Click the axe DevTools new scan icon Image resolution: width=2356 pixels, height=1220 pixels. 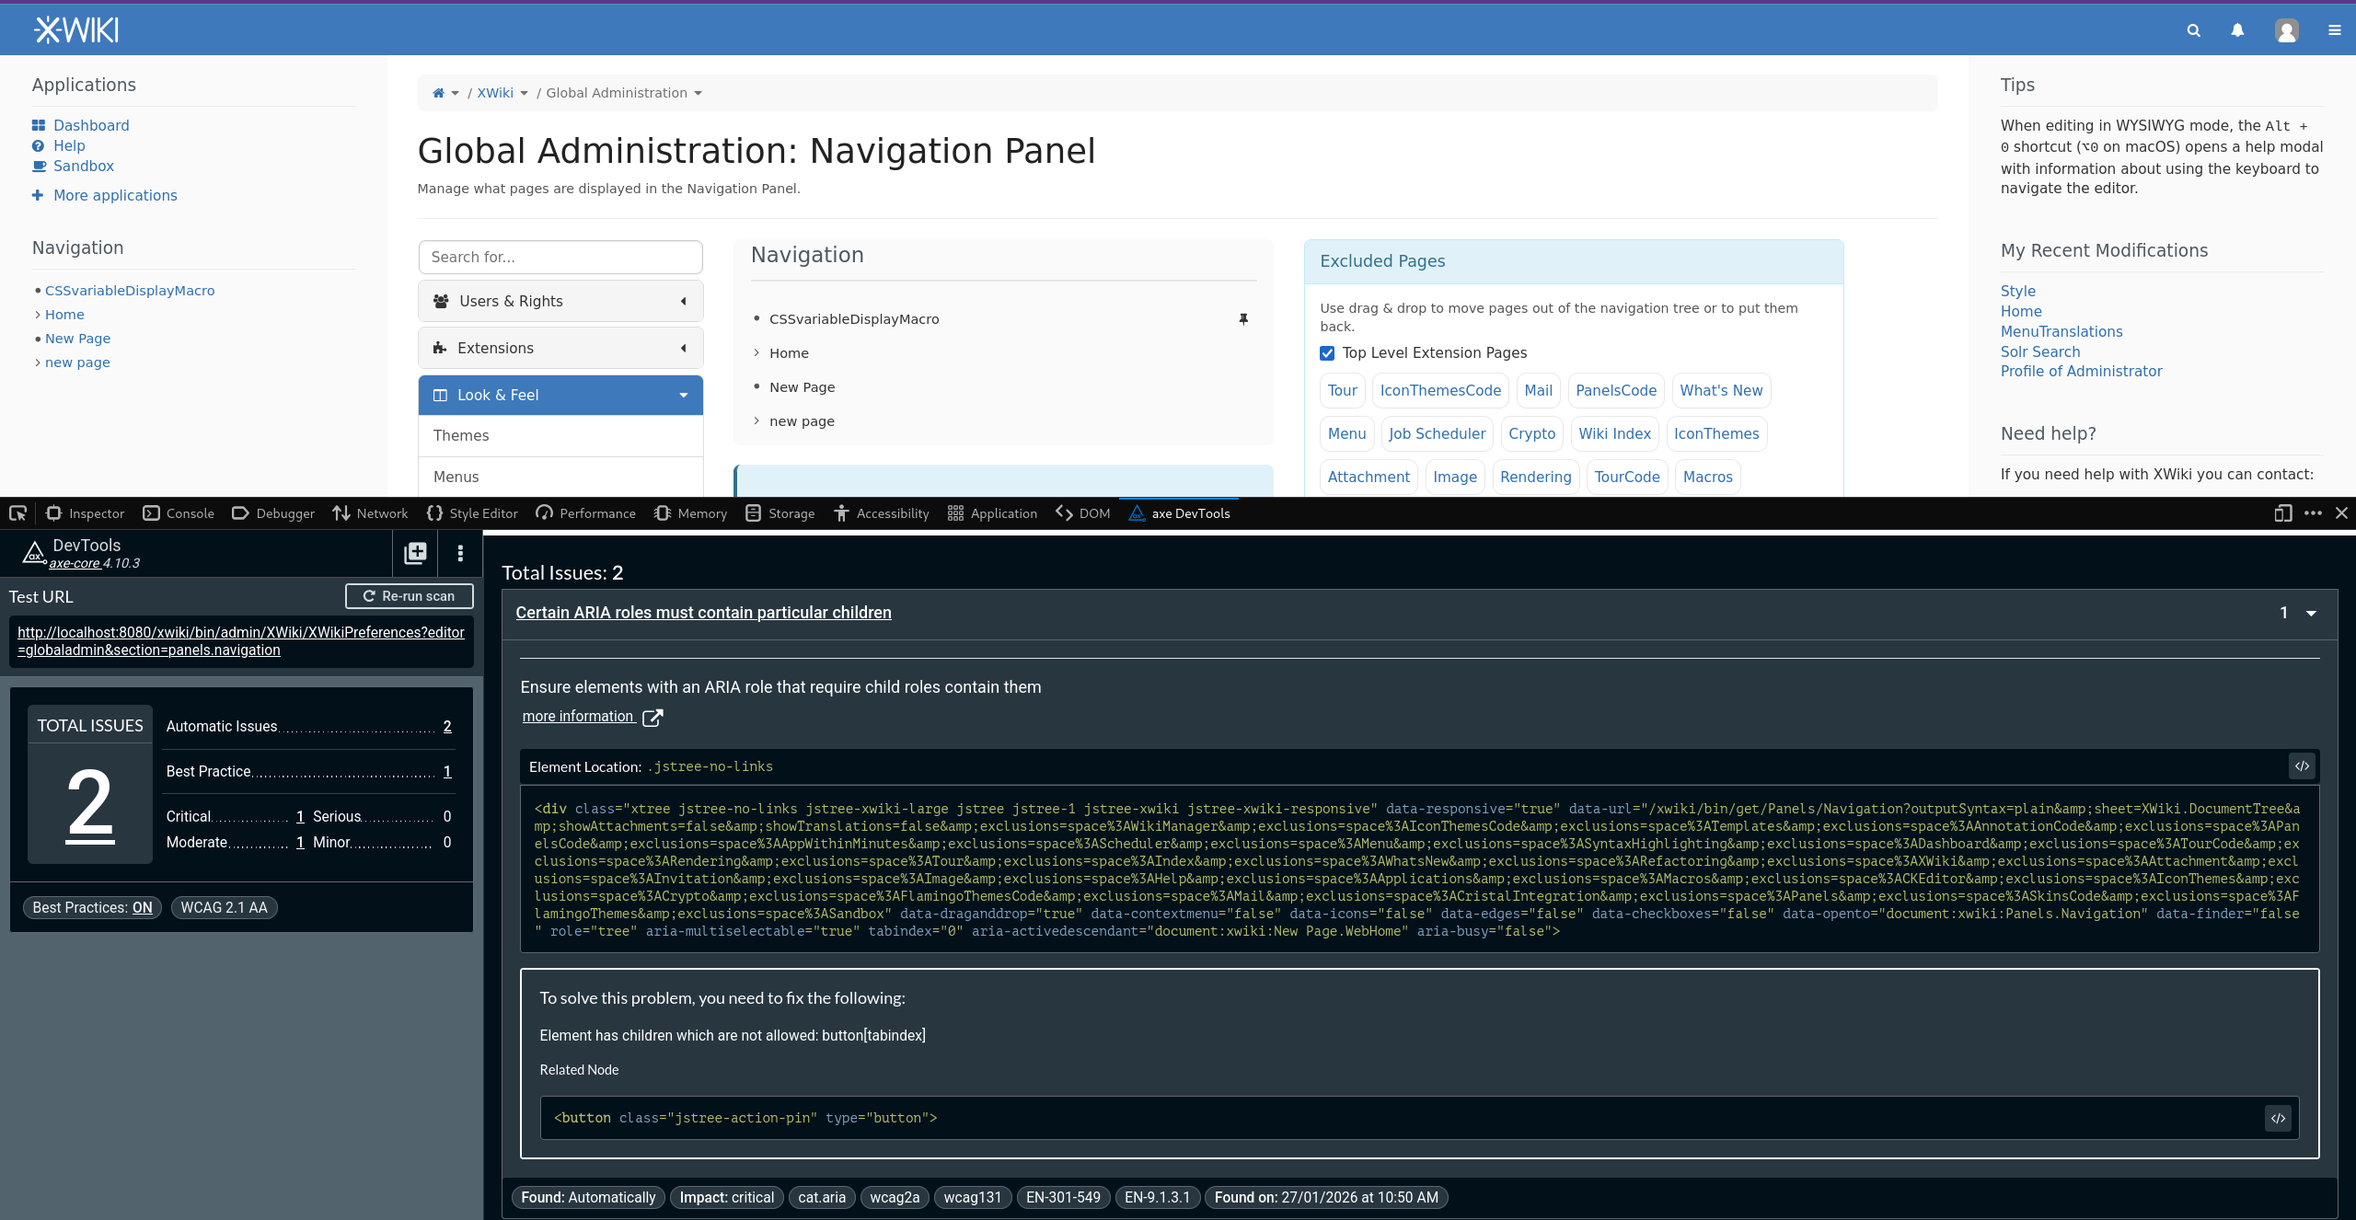tap(416, 553)
